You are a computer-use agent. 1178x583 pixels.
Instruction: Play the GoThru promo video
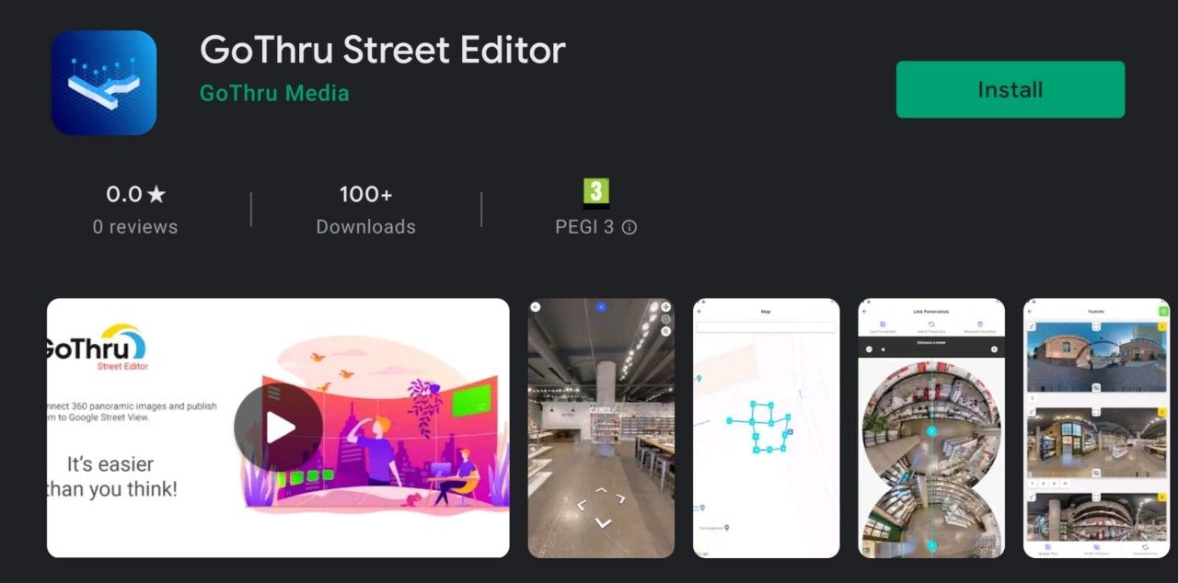click(x=278, y=428)
